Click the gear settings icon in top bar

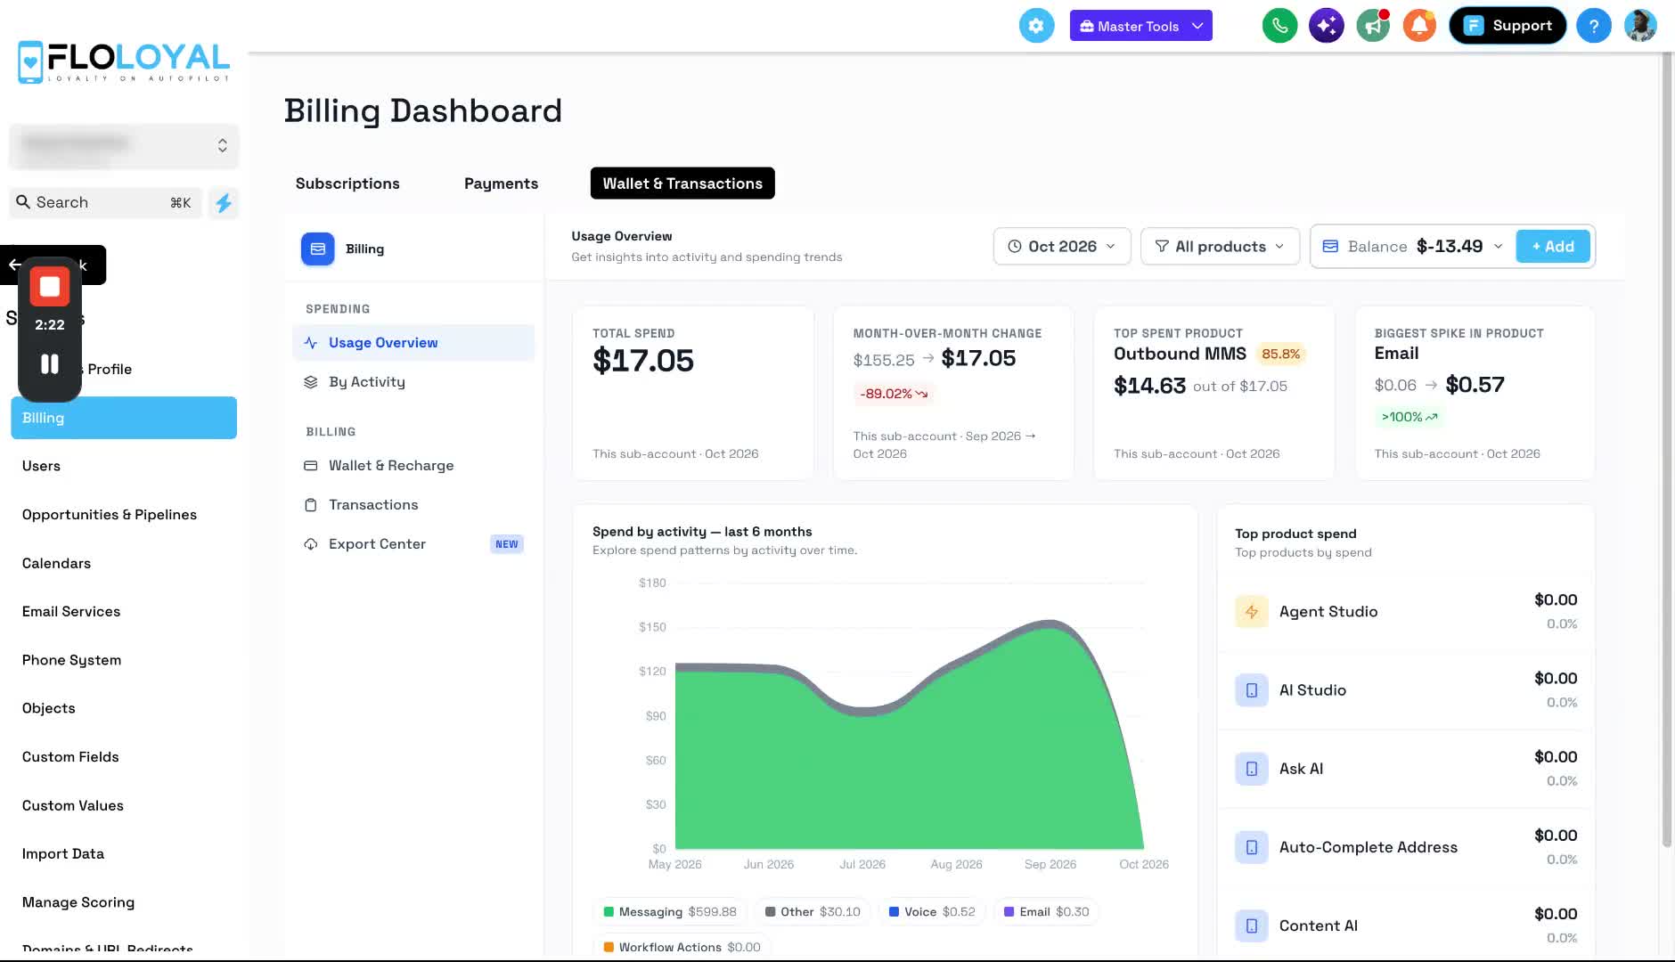pyautogui.click(x=1036, y=26)
